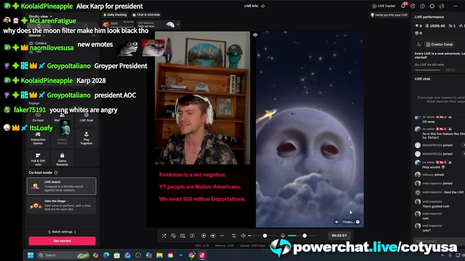This screenshot has width=465, height=261.
Task: Open Interactive Games
Action: pyautogui.click(x=38, y=138)
